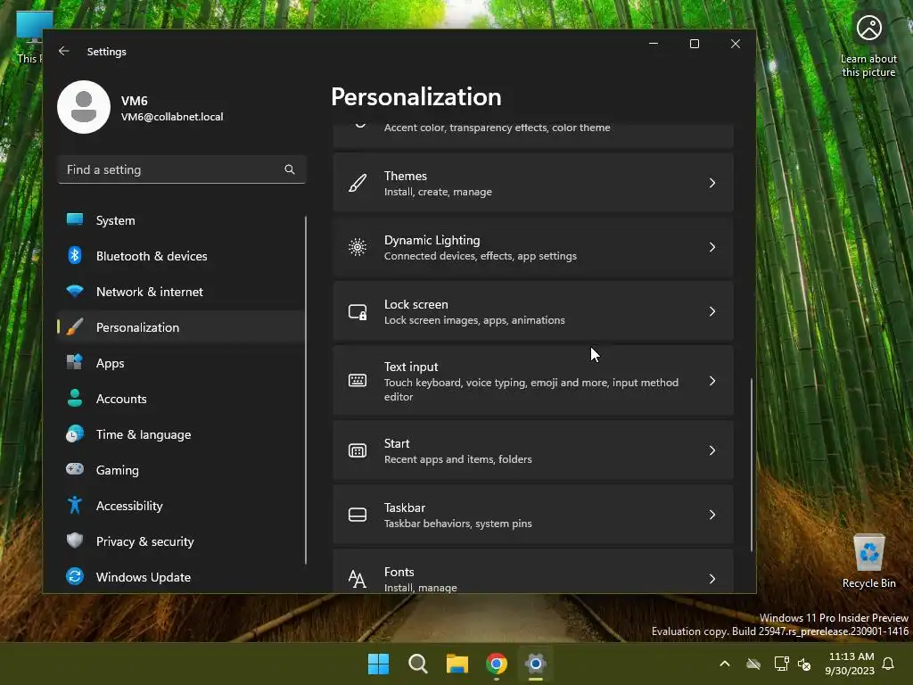The image size is (913, 685).
Task: Expand the Start chevron
Action: [712, 450]
